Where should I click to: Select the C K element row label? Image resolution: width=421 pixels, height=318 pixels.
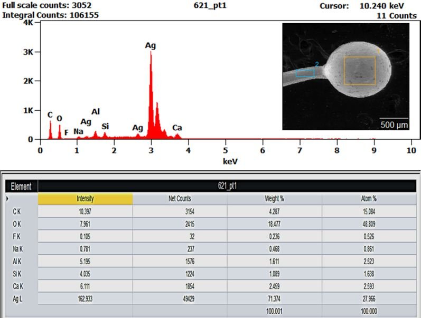[x=17, y=211]
